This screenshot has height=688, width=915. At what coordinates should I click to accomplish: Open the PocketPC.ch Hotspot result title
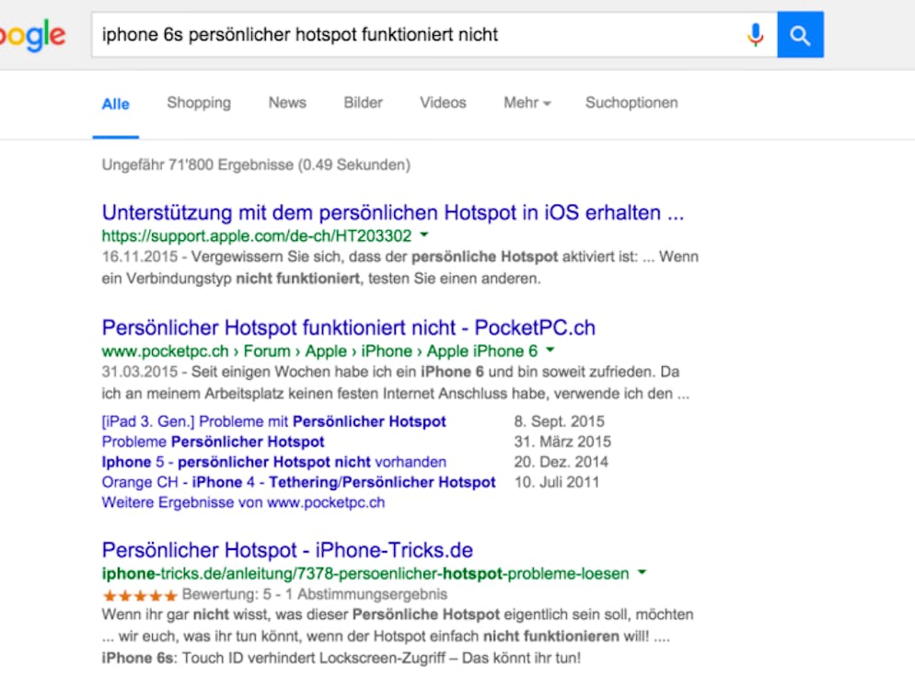(x=348, y=327)
